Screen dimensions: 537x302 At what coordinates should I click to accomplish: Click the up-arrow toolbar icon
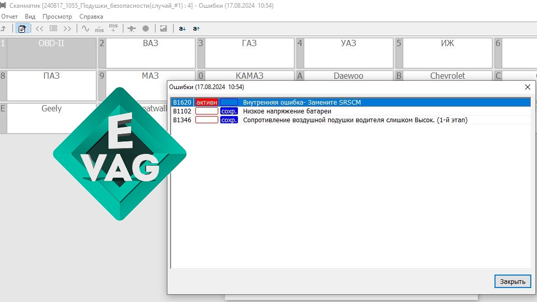[4, 29]
